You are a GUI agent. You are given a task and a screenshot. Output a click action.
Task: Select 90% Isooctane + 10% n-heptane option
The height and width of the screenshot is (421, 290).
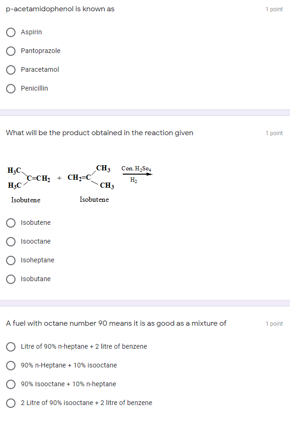11,384
